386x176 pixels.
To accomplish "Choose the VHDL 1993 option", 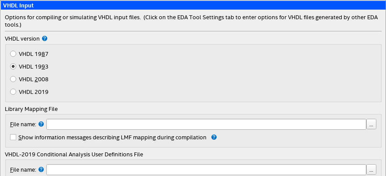I will click(x=13, y=67).
